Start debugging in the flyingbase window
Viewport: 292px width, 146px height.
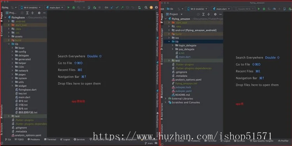coord(74,8)
